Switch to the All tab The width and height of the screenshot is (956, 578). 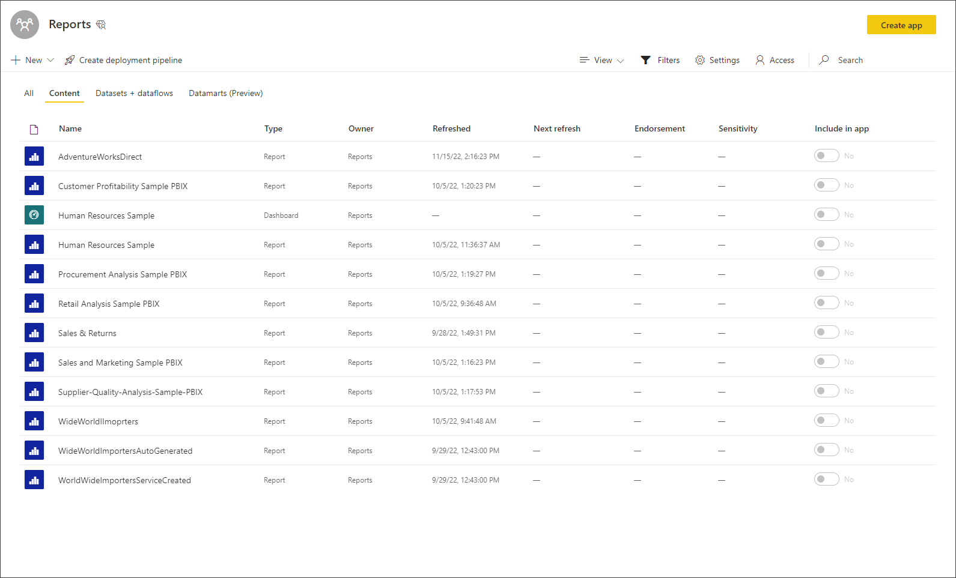29,93
